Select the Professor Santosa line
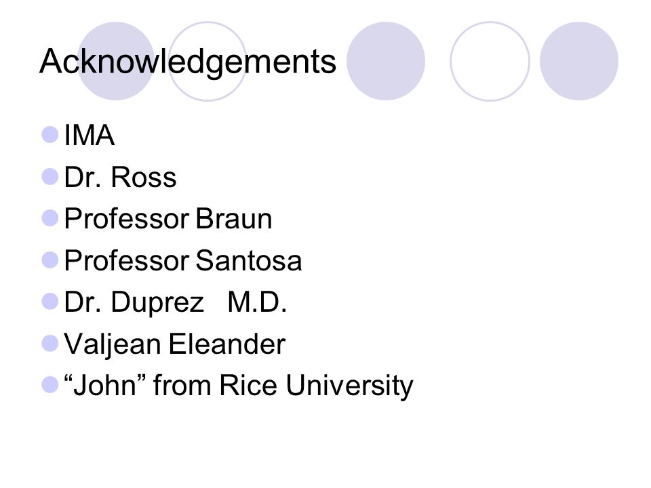Image resolution: width=651 pixels, height=488 pixels. click(183, 260)
